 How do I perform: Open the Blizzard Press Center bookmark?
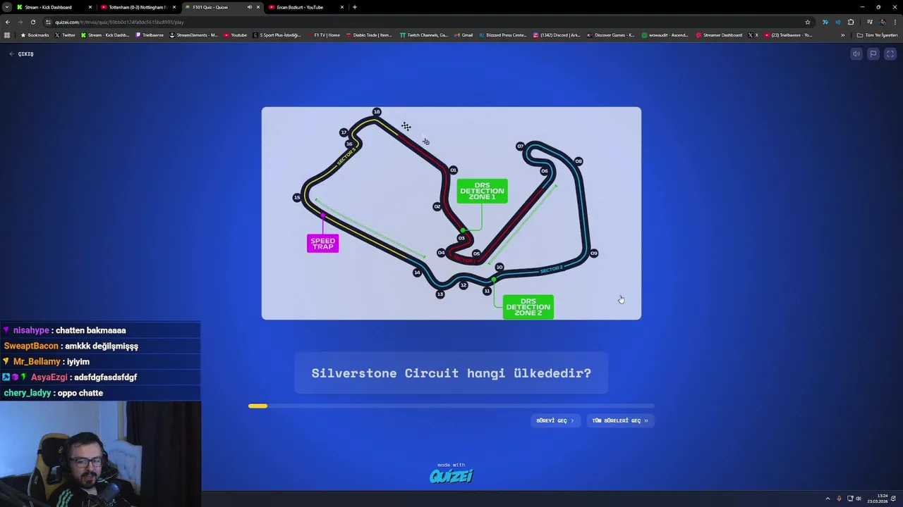tap(503, 35)
